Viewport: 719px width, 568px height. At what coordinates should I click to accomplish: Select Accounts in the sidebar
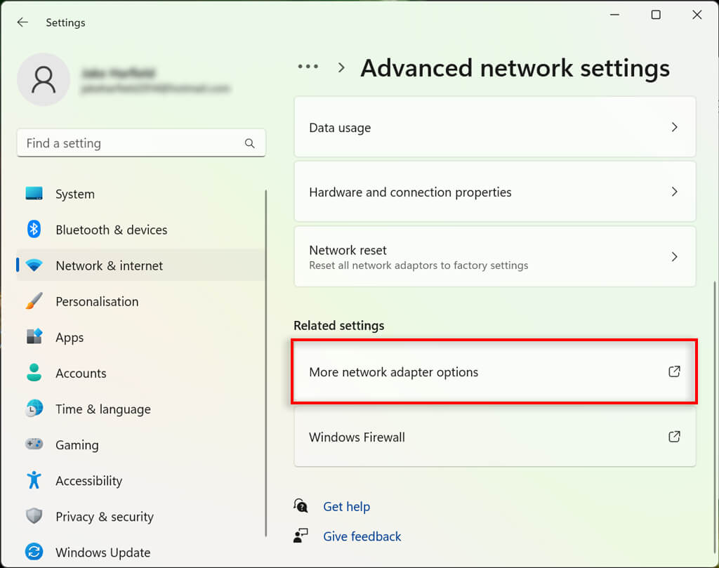tap(81, 373)
